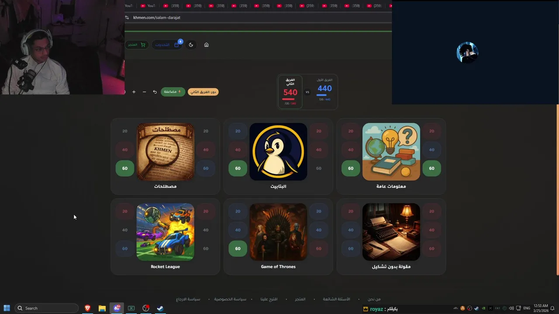Click the البتابيت category title

[278, 186]
